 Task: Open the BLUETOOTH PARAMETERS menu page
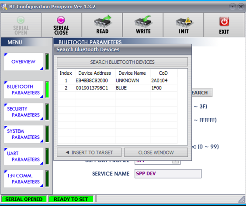pyautogui.click(x=24, y=89)
